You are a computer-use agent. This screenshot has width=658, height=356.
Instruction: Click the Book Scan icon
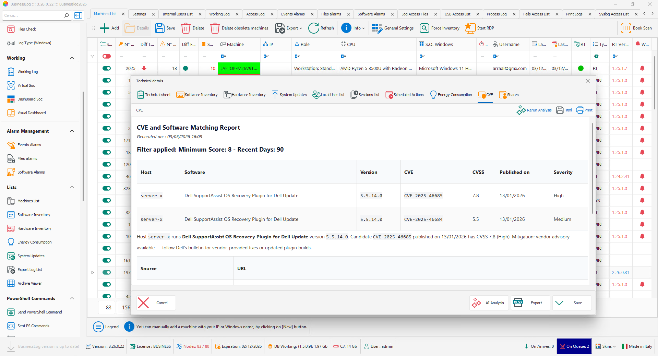point(626,28)
